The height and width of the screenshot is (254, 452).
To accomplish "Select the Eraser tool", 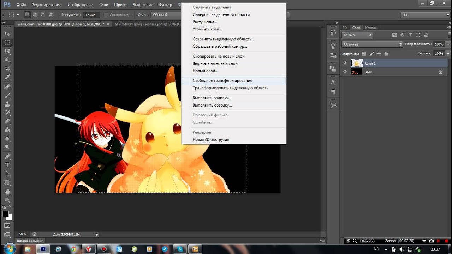I will (7, 121).
